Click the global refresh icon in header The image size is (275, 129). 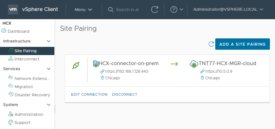(x=155, y=9)
